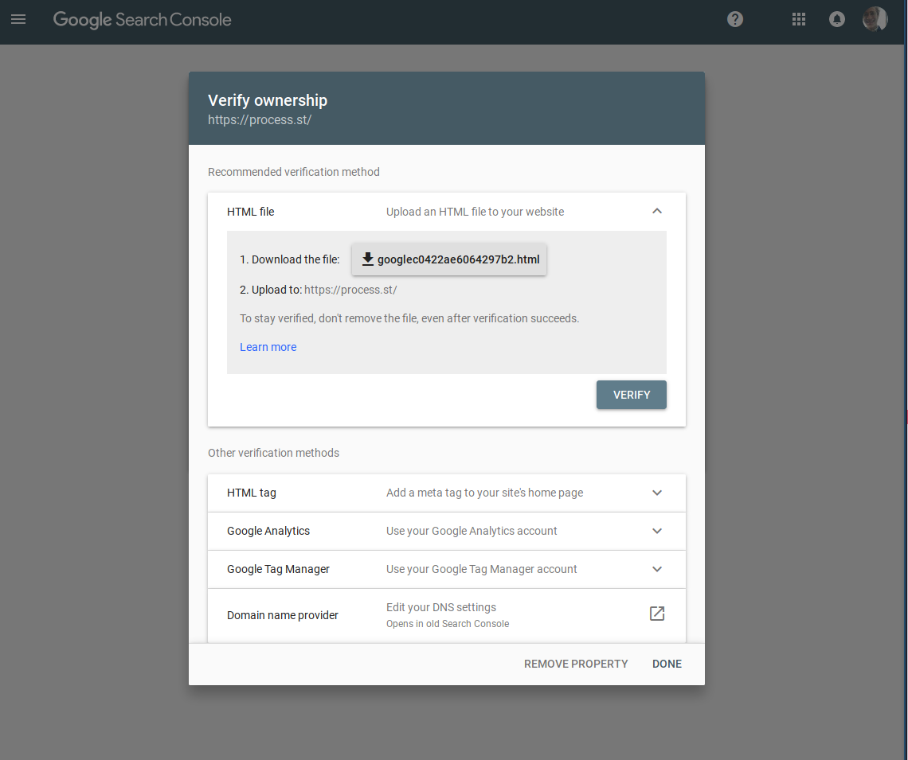
Task: Select the Domain name provider row
Action: click(x=447, y=615)
